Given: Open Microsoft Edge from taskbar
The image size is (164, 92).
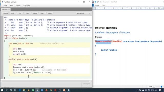Looking at the screenshot, I should click(20, 90).
